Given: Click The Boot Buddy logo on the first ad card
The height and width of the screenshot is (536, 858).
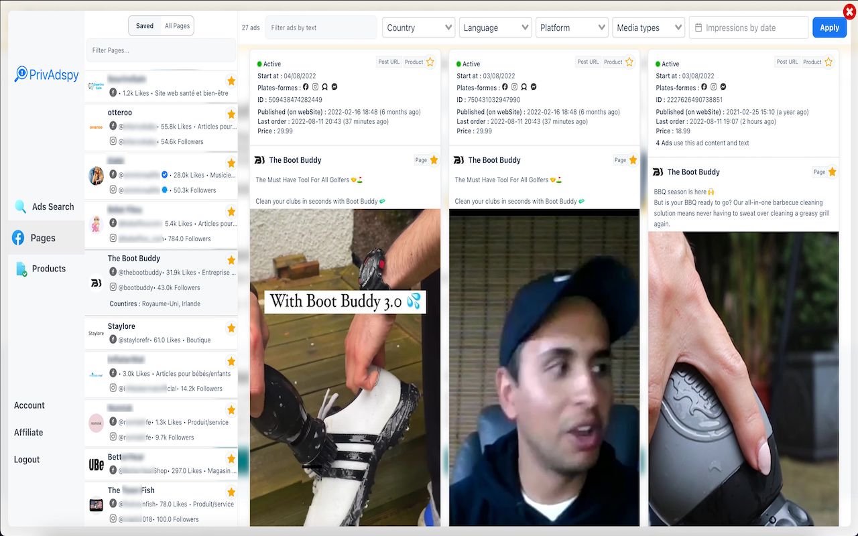Looking at the screenshot, I should (x=257, y=159).
